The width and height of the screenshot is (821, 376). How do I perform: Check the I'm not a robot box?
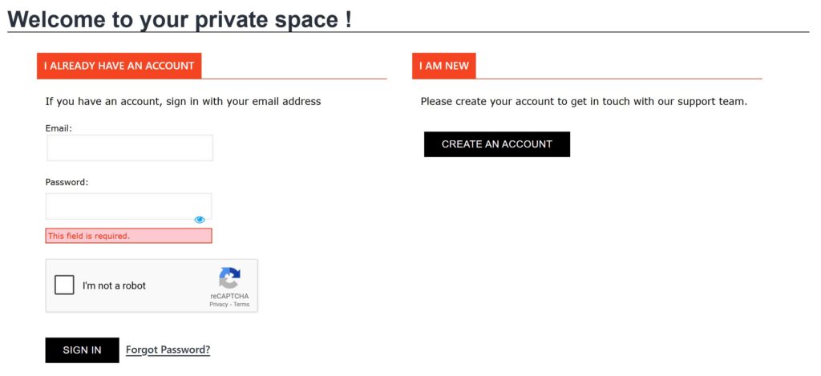[x=64, y=285]
